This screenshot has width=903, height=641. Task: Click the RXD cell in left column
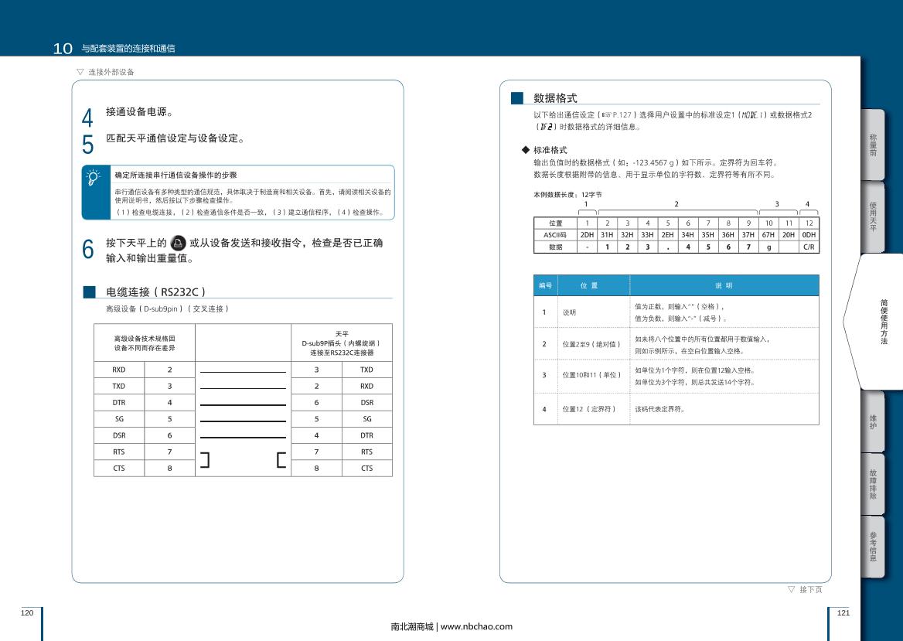point(119,370)
